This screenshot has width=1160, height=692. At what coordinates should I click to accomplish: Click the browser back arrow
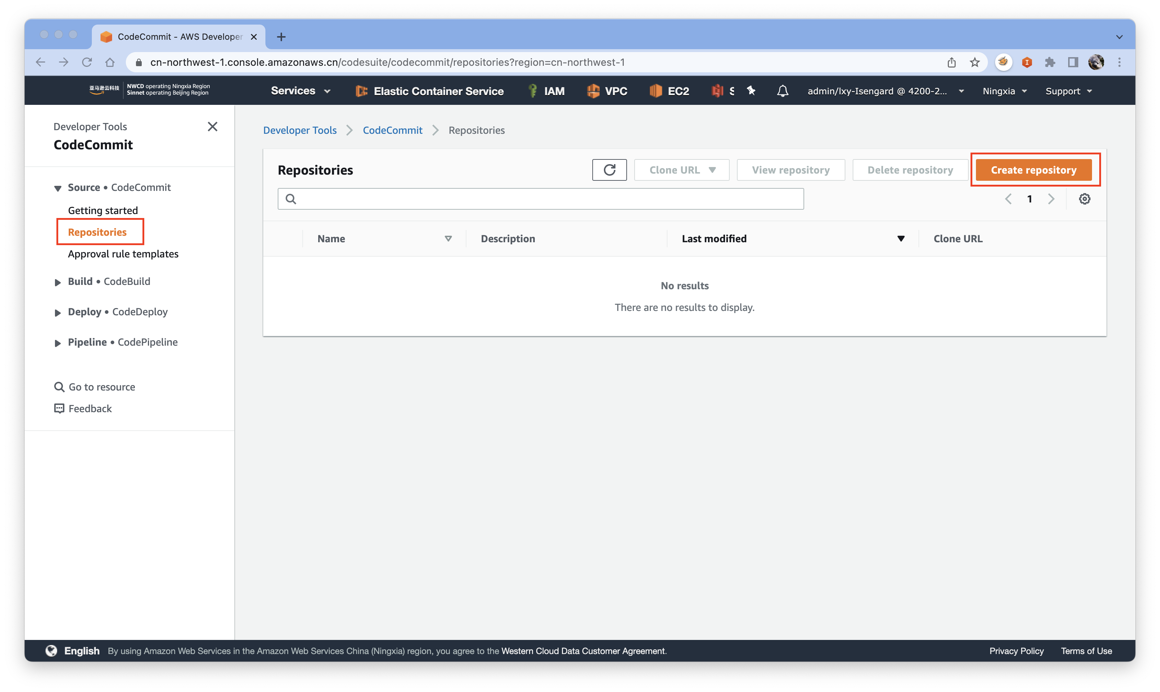click(x=40, y=62)
